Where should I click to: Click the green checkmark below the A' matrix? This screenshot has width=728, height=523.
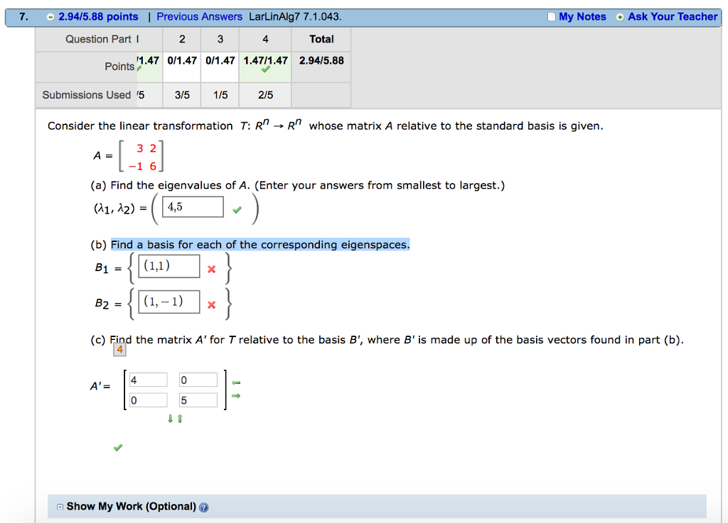click(x=117, y=447)
